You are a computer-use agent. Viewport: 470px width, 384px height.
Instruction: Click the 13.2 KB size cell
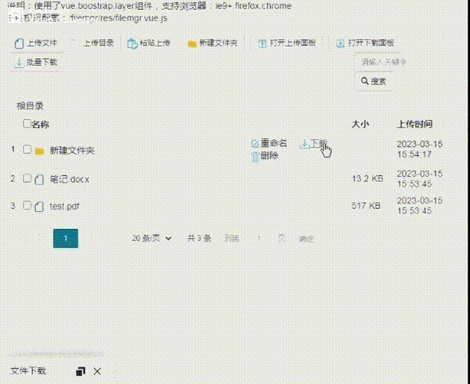(367, 179)
